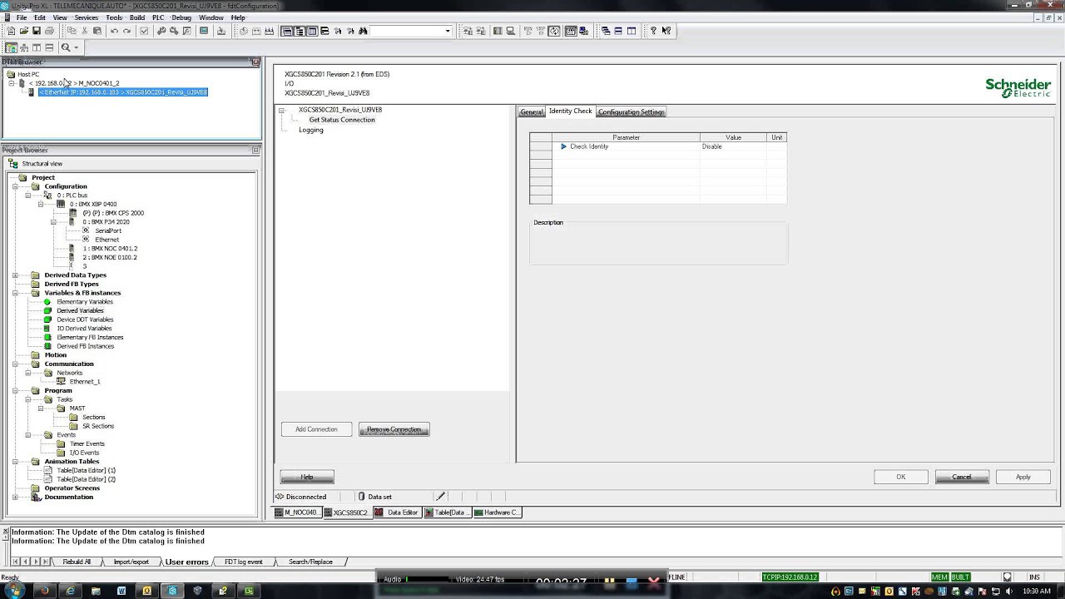Click the Windows Start button
Viewport: 1065px width, 599px height.
[x=14, y=591]
